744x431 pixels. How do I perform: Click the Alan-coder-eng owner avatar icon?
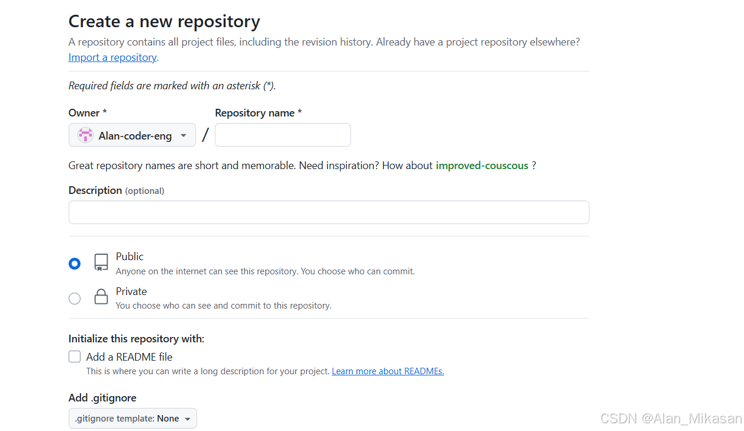pos(85,135)
